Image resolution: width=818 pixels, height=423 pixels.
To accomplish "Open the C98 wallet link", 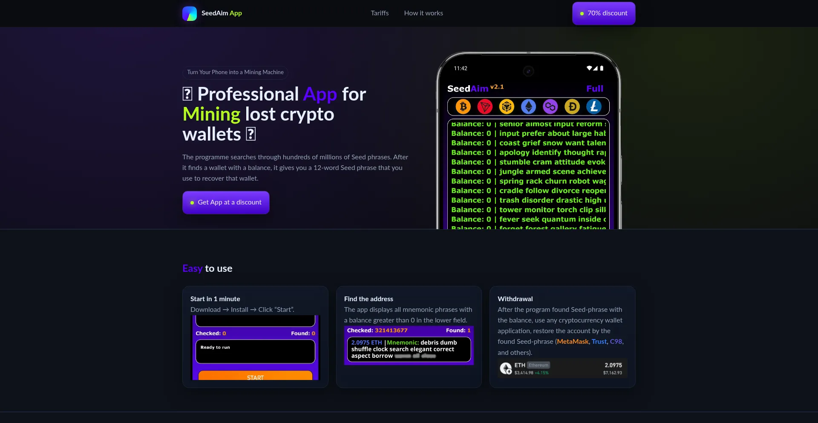I will click(616, 342).
